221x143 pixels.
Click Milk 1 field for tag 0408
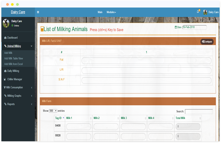(x=78, y=127)
